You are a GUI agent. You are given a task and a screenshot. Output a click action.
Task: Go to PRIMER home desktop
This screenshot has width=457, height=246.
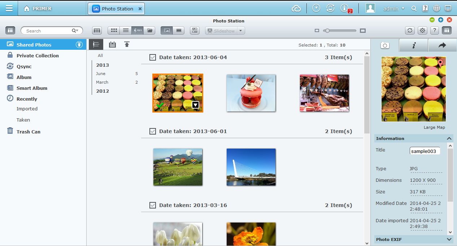pos(37,9)
